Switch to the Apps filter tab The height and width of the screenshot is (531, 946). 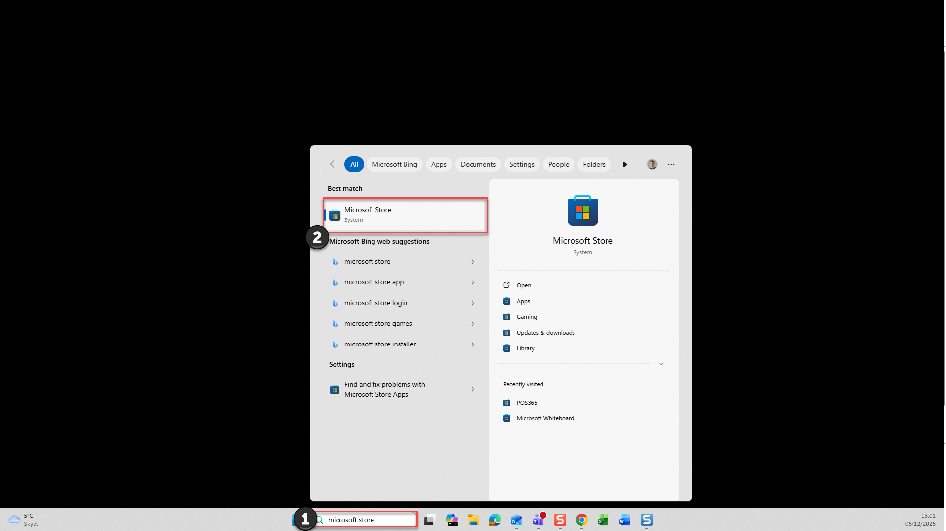tap(439, 164)
